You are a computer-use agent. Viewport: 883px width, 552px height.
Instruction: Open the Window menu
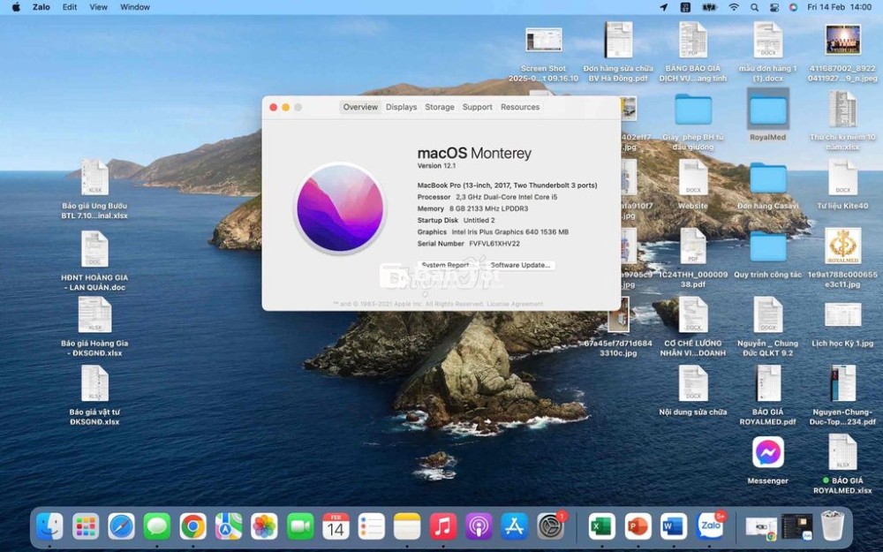coord(135,7)
